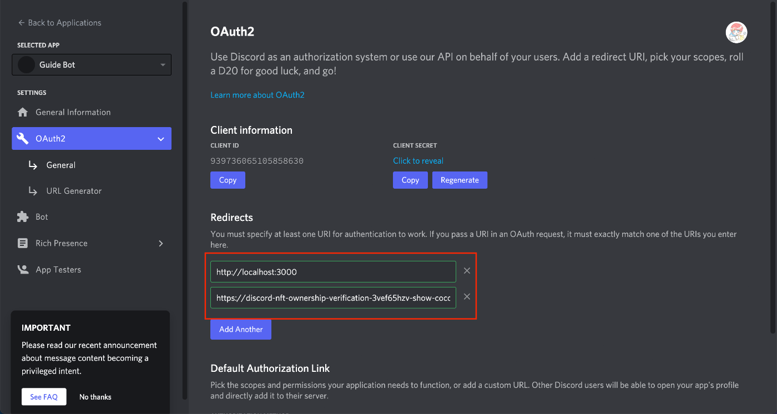This screenshot has height=414, width=777.
Task: Click the OAuth2 page title
Action: point(233,32)
